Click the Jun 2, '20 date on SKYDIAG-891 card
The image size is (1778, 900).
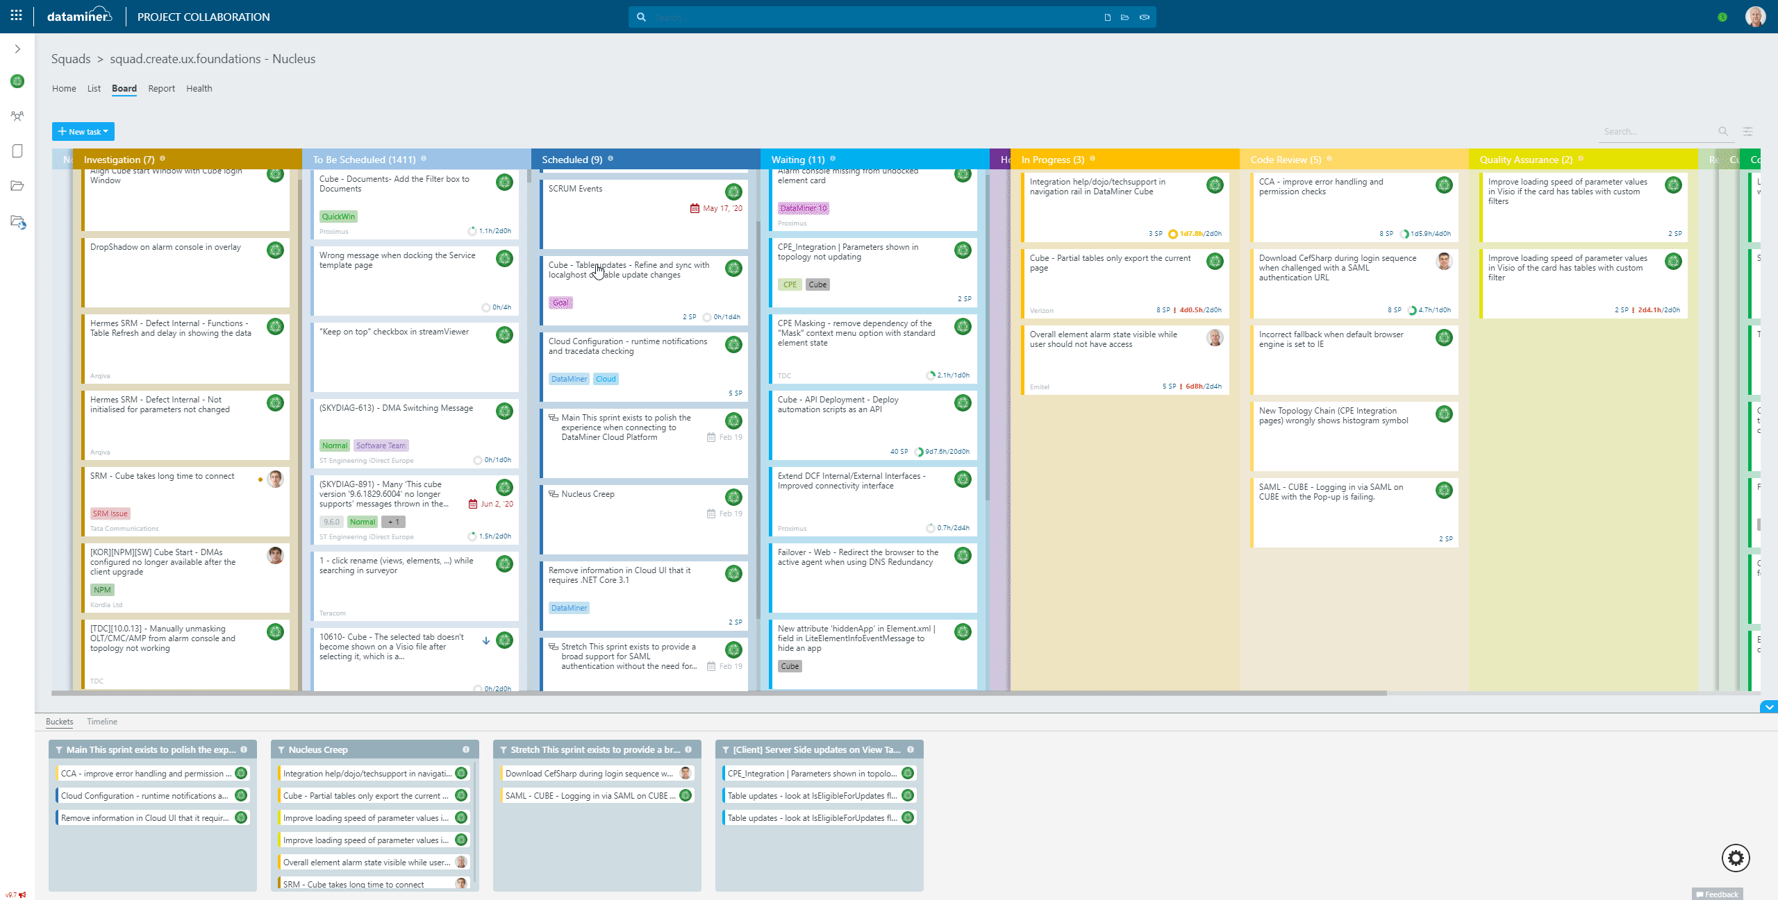492,504
